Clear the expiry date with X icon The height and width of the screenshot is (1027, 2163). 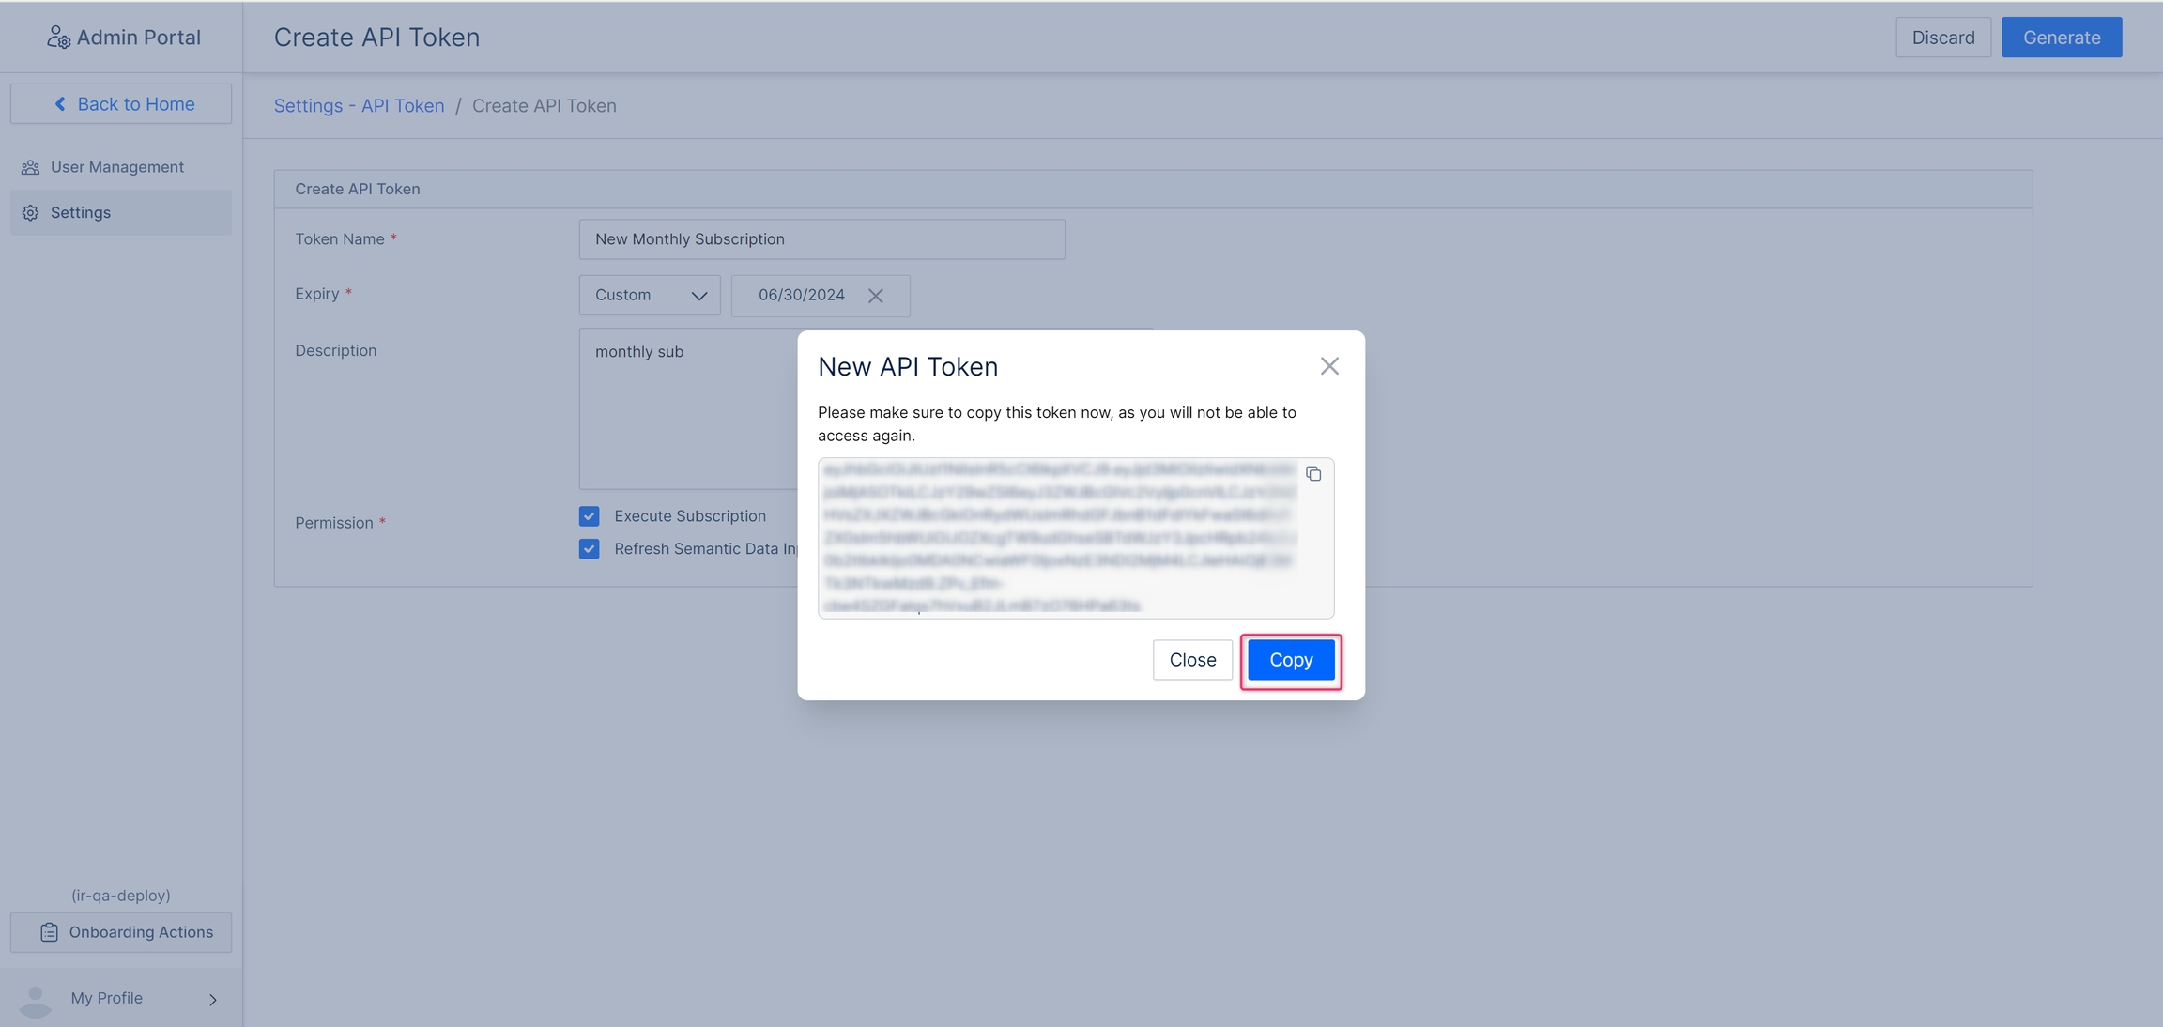875,296
